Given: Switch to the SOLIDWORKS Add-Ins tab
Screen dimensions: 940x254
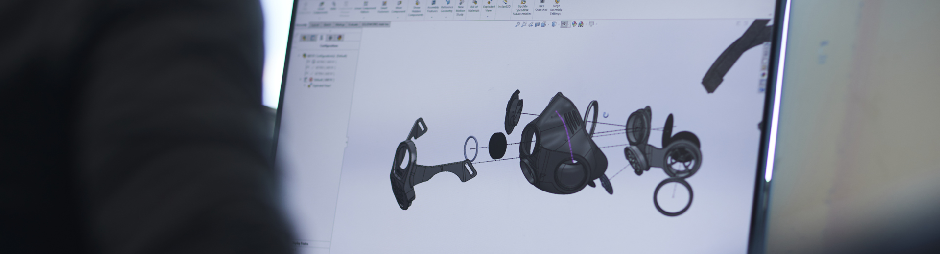Looking at the screenshot, I should point(375,24).
